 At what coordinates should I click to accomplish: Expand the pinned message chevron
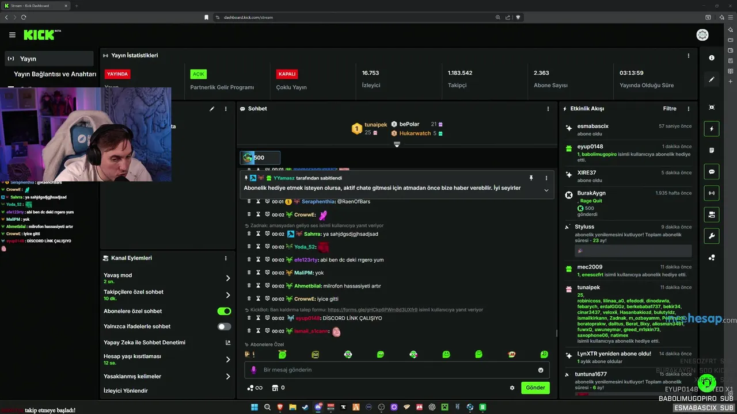(546, 190)
